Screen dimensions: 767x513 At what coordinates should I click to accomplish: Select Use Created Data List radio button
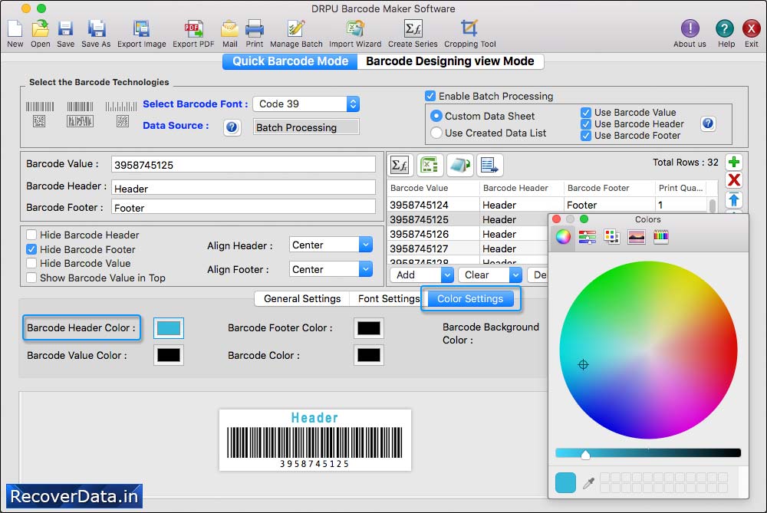coord(436,133)
